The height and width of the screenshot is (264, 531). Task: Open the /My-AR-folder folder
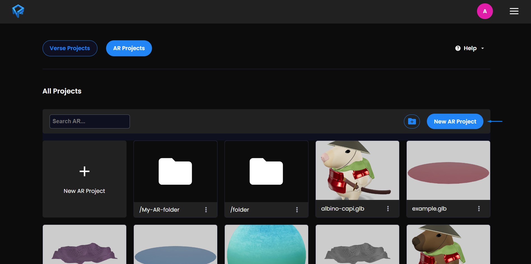(x=176, y=171)
